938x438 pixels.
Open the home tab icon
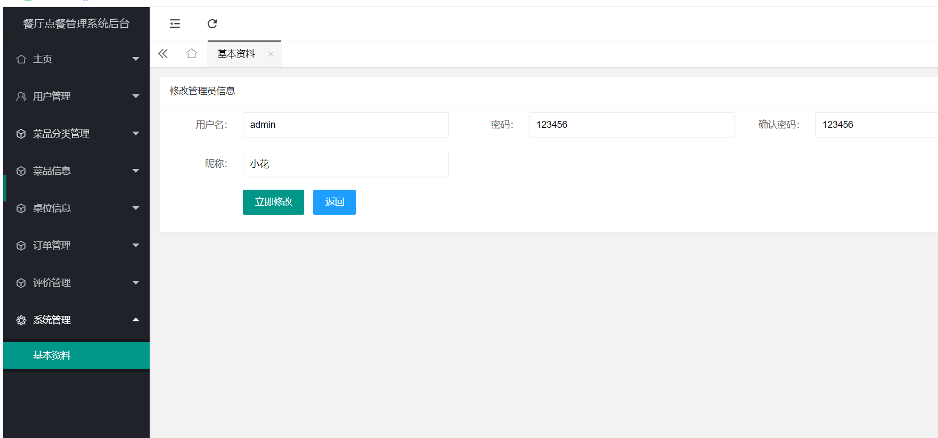[x=192, y=54]
